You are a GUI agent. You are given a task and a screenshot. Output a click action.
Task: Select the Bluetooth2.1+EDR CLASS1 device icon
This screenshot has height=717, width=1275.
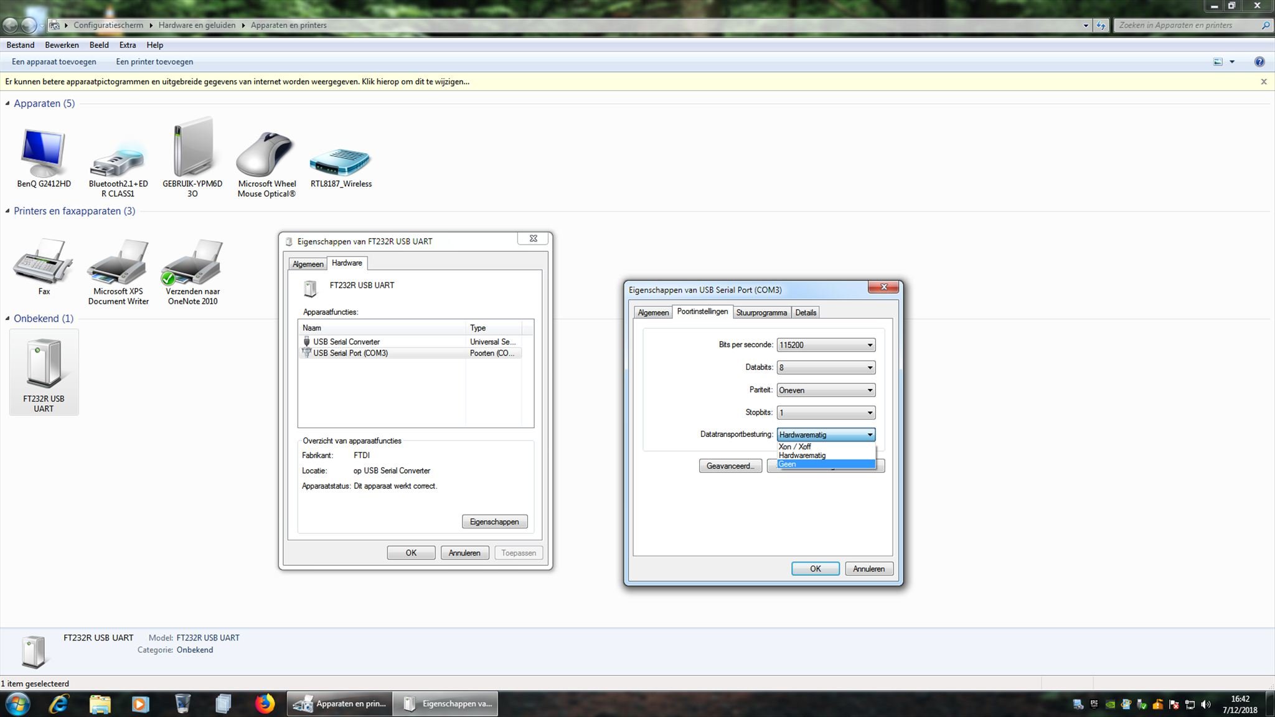pyautogui.click(x=118, y=161)
